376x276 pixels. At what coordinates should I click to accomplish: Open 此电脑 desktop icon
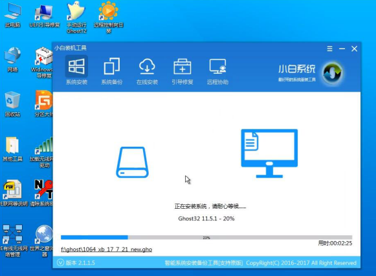pyautogui.click(x=13, y=16)
